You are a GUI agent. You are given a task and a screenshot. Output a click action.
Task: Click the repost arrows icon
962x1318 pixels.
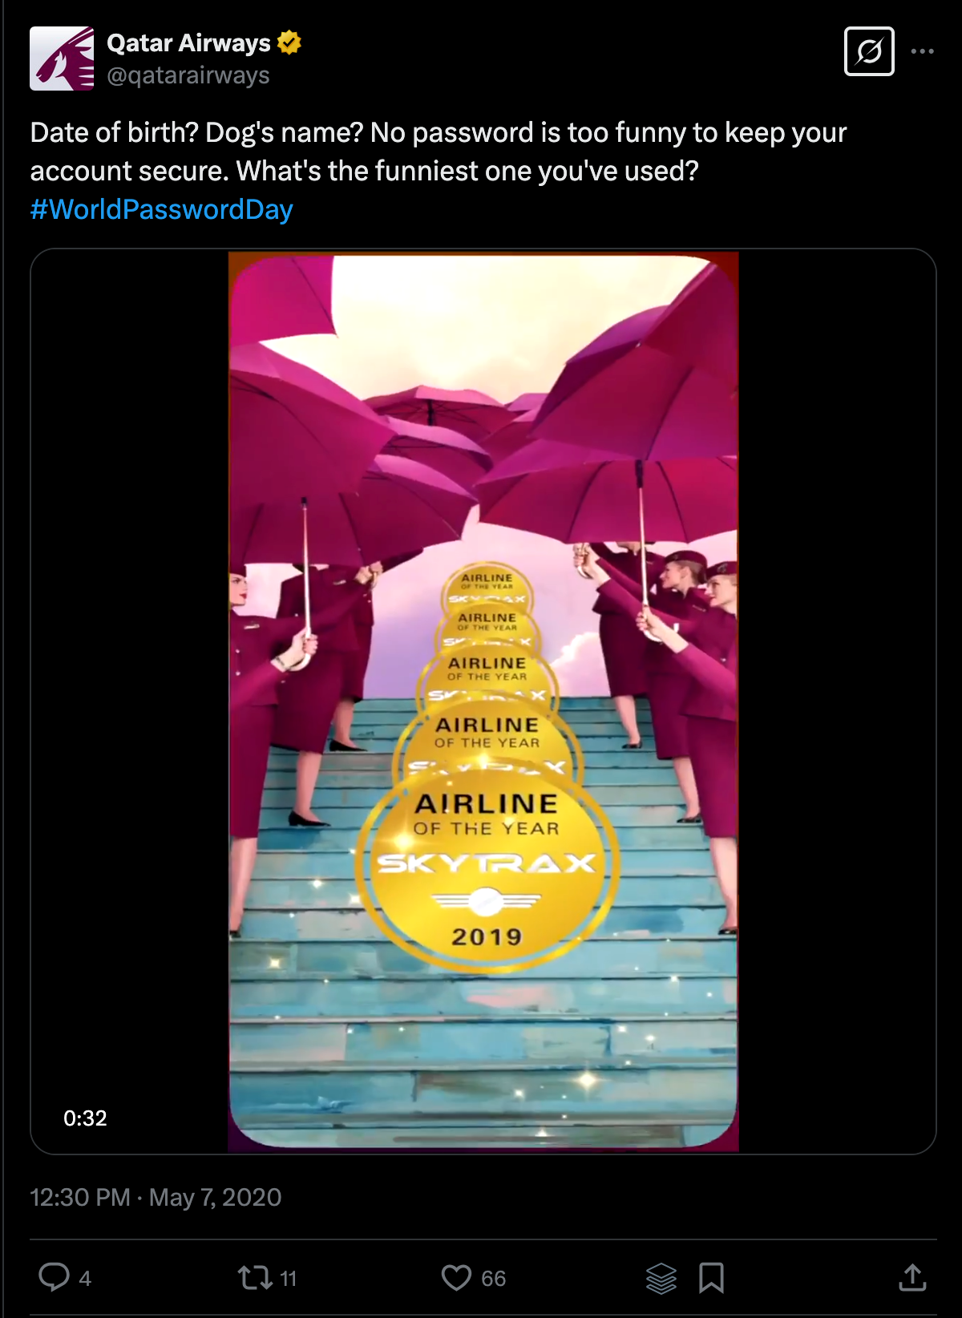tap(255, 1277)
